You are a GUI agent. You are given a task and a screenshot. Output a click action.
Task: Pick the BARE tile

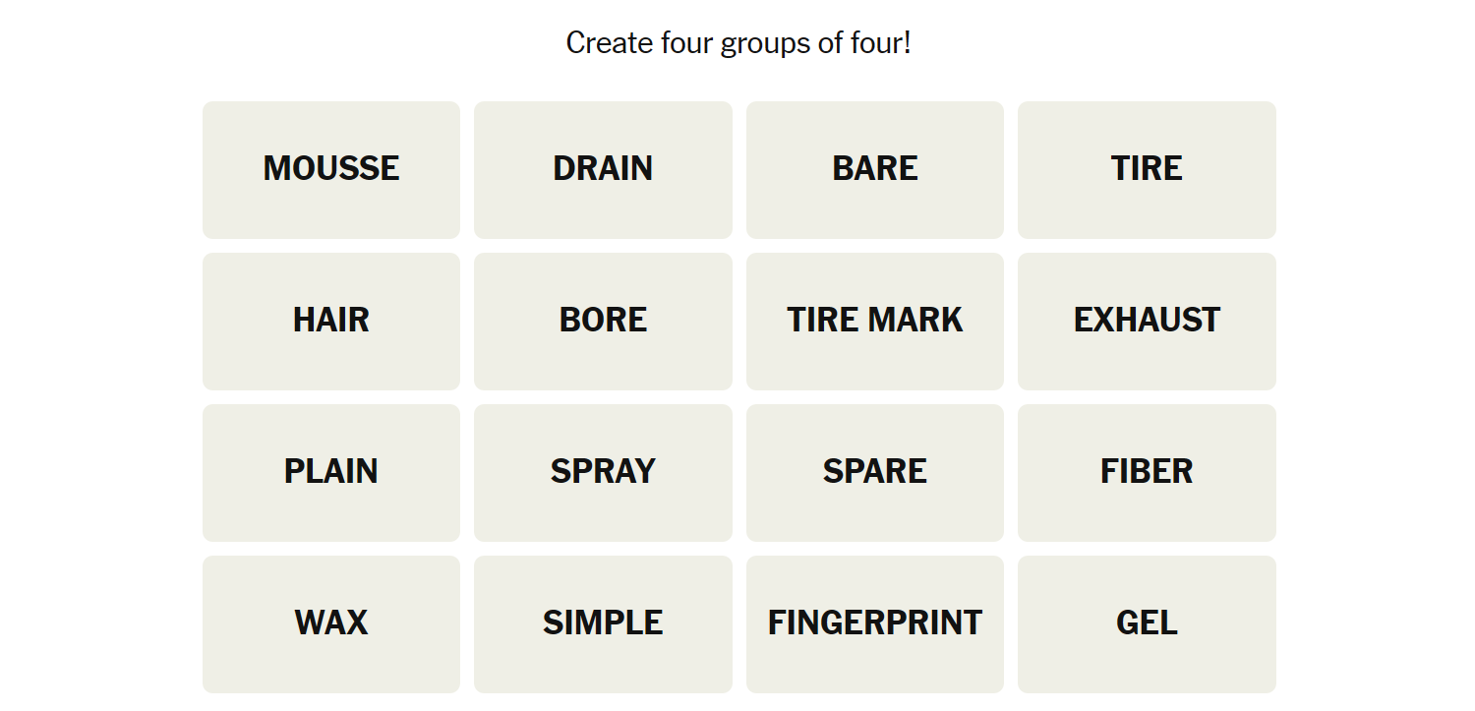click(874, 169)
